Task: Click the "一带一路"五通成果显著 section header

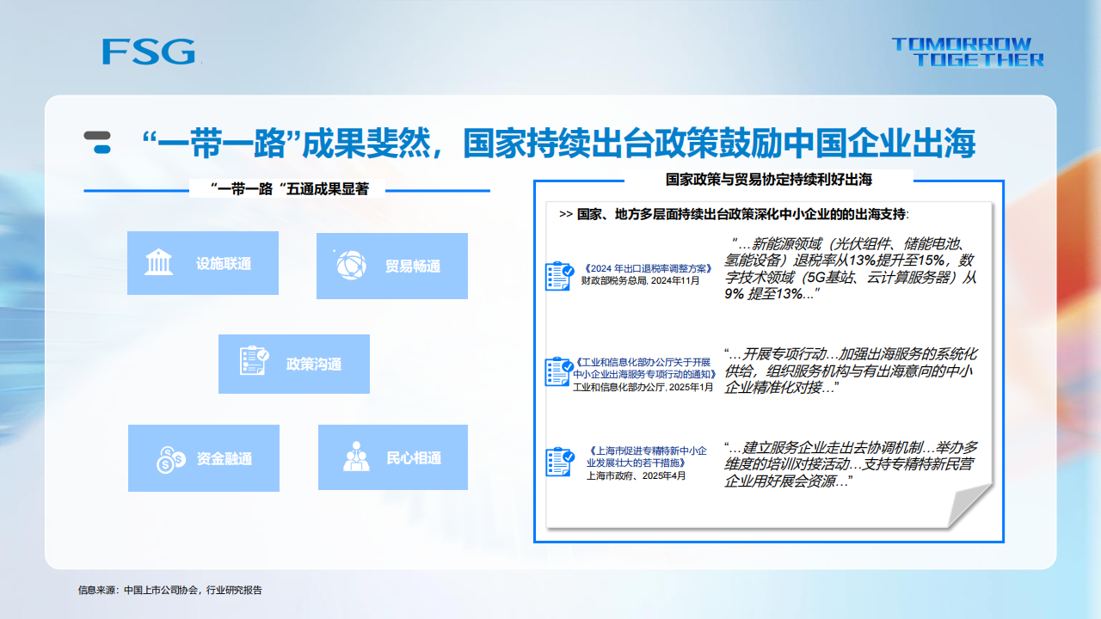Action: [x=289, y=189]
